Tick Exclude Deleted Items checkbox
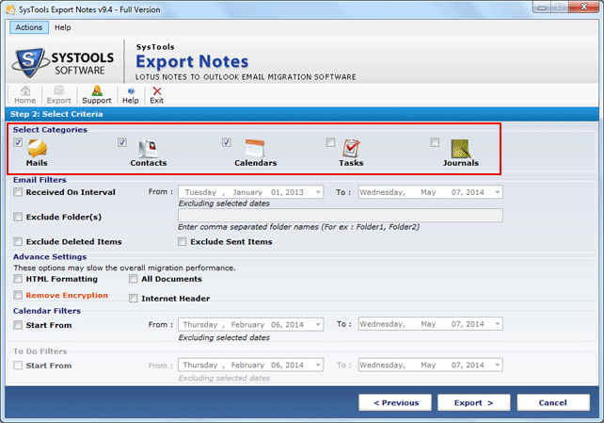The width and height of the screenshot is (604, 423). coord(18,241)
